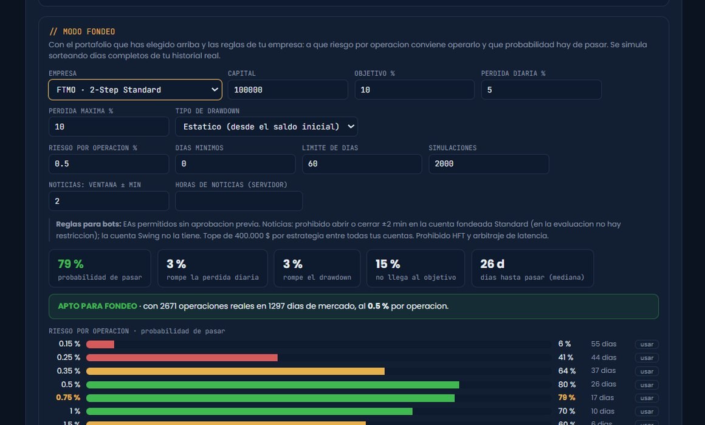
Task: Click 'usar' for the 0.5 % risk row
Action: coord(647,384)
